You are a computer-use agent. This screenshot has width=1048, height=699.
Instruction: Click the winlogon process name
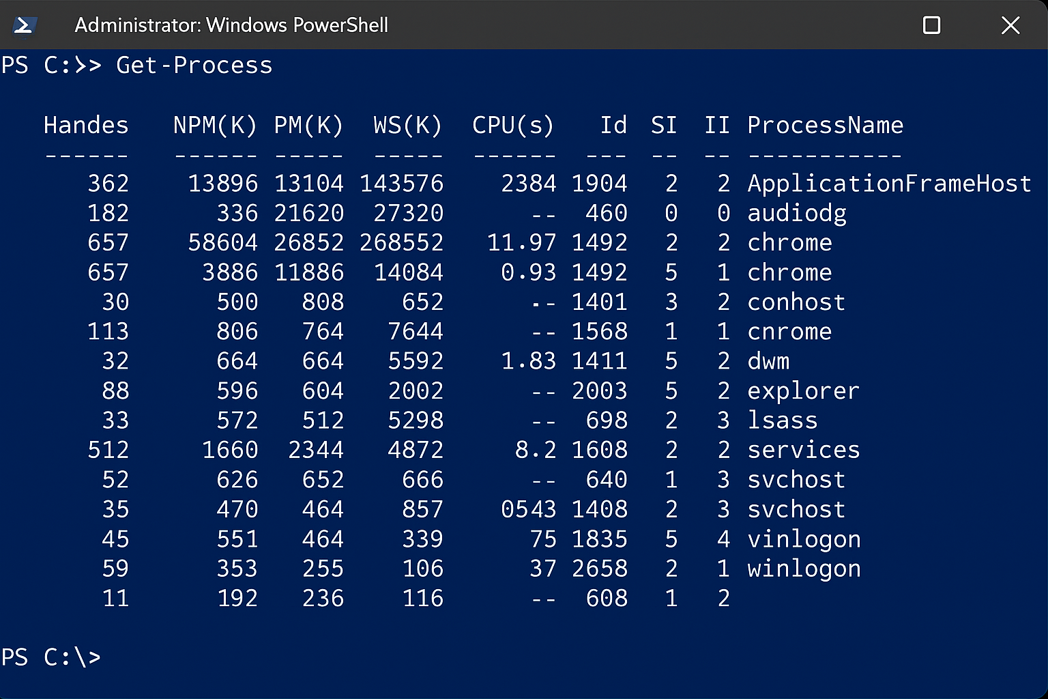pyautogui.click(x=804, y=568)
